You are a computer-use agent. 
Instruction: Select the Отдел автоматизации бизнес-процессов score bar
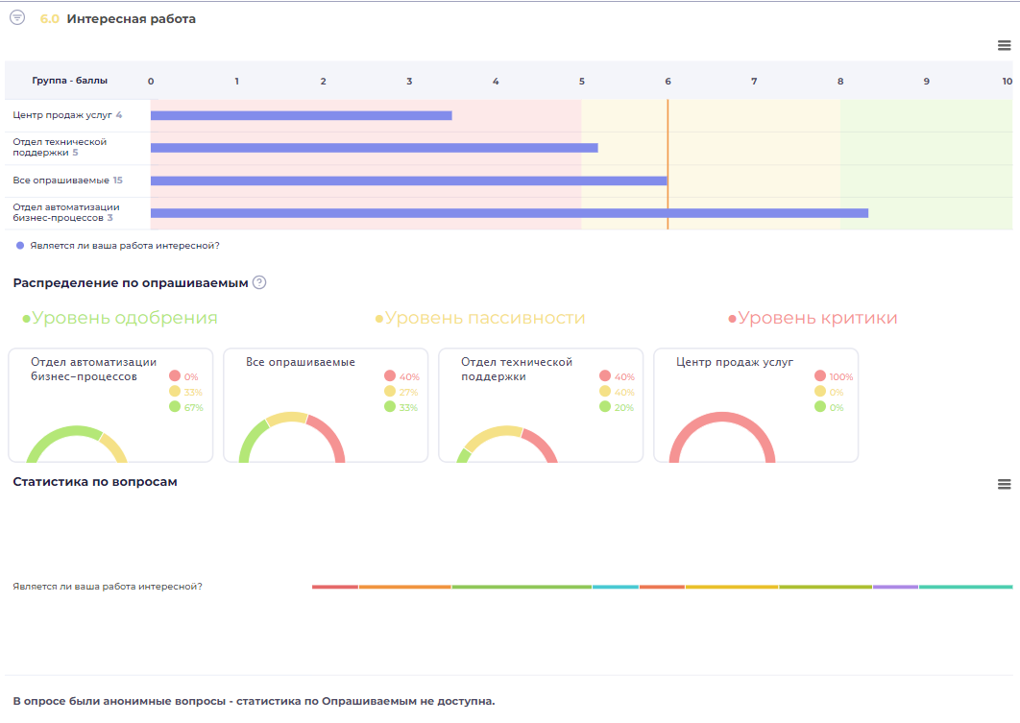coord(509,213)
